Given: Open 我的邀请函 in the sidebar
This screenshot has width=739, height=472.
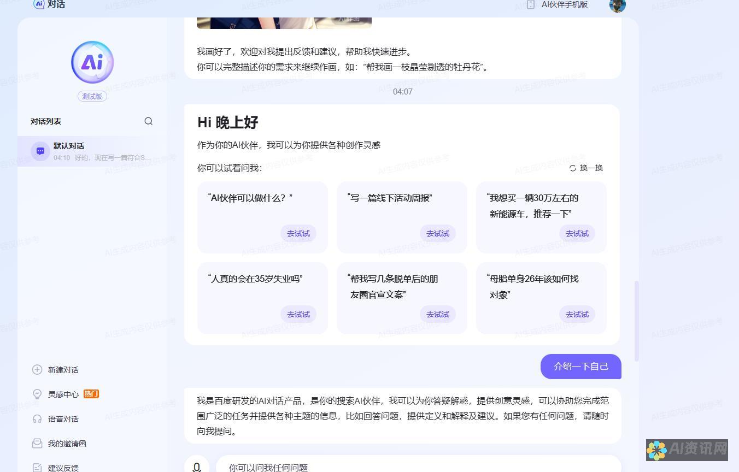Looking at the screenshot, I should tap(67, 444).
